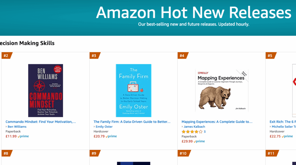Visit author James Kalbach's page
Viewport: 296px width, 165px height.
click(194, 127)
